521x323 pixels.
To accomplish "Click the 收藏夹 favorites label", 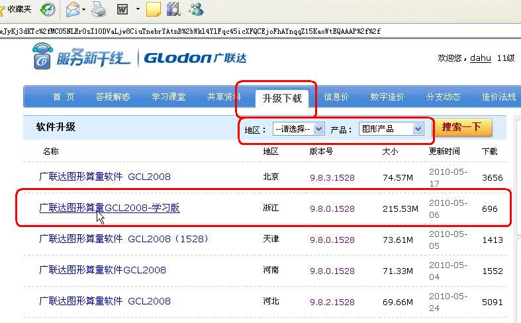I will (x=19, y=9).
